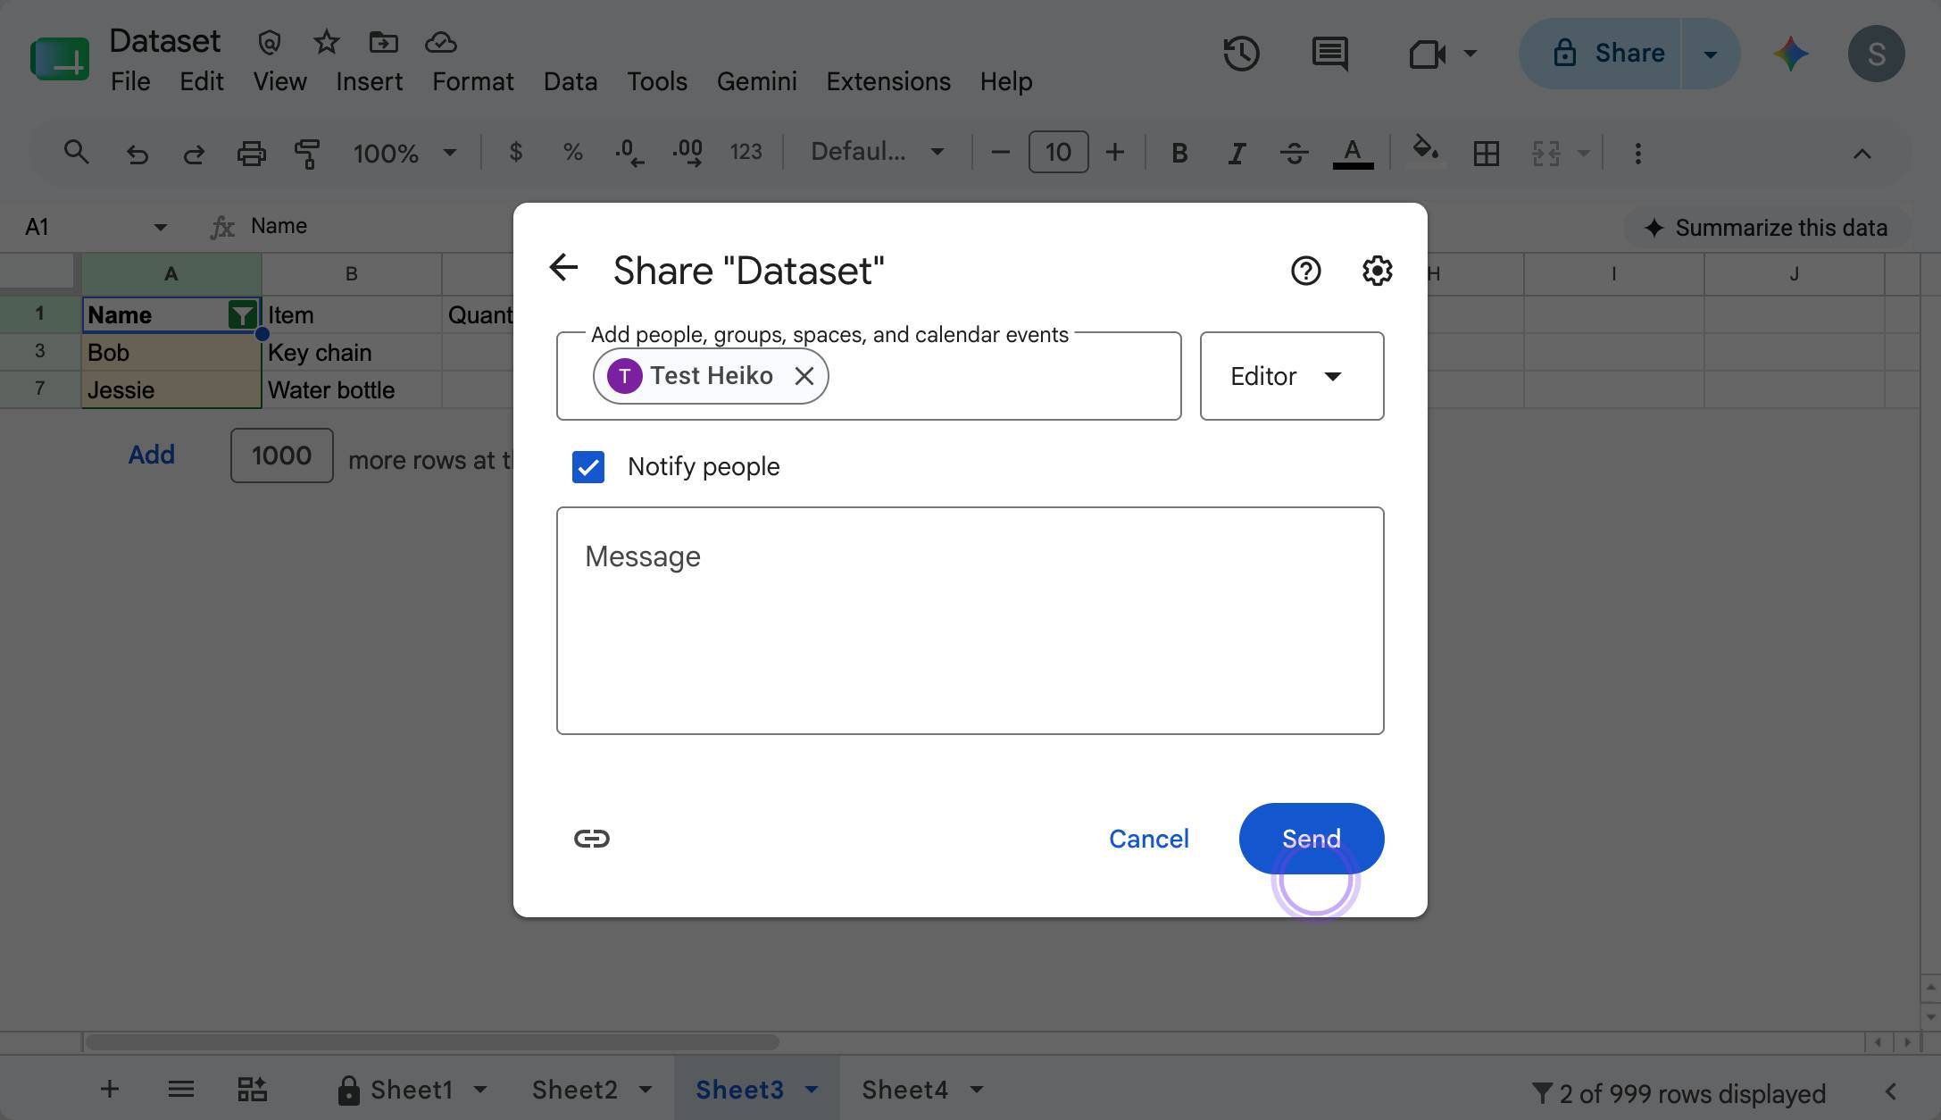Image resolution: width=1941 pixels, height=1120 pixels.
Task: Increase decimal places icon
Action: (x=687, y=153)
